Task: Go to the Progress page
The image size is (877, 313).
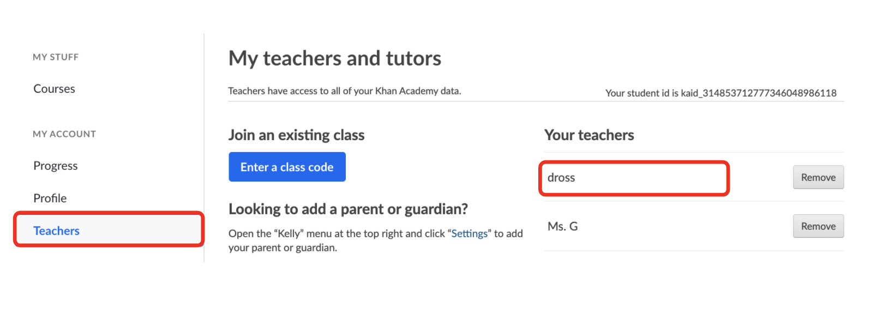Action: [x=55, y=166]
